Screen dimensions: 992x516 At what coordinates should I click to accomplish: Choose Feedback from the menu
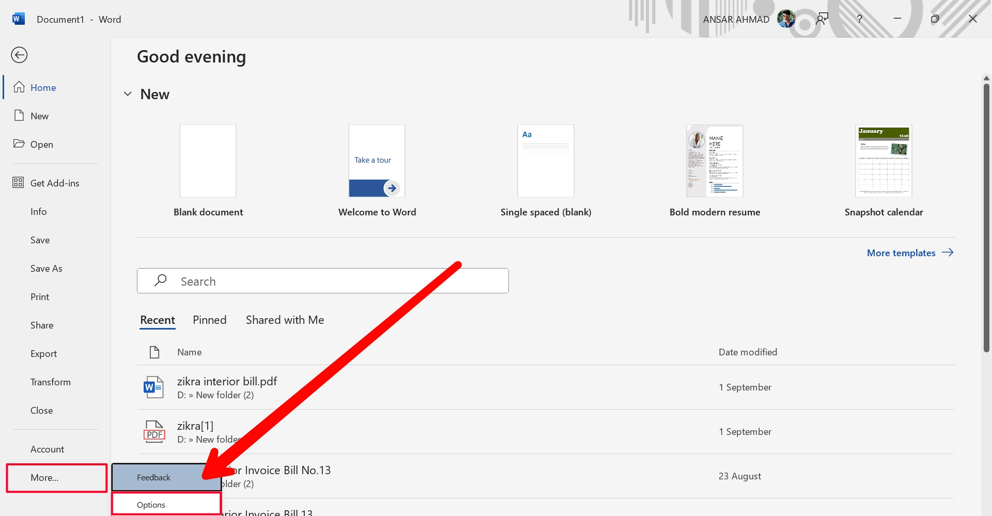coord(153,477)
